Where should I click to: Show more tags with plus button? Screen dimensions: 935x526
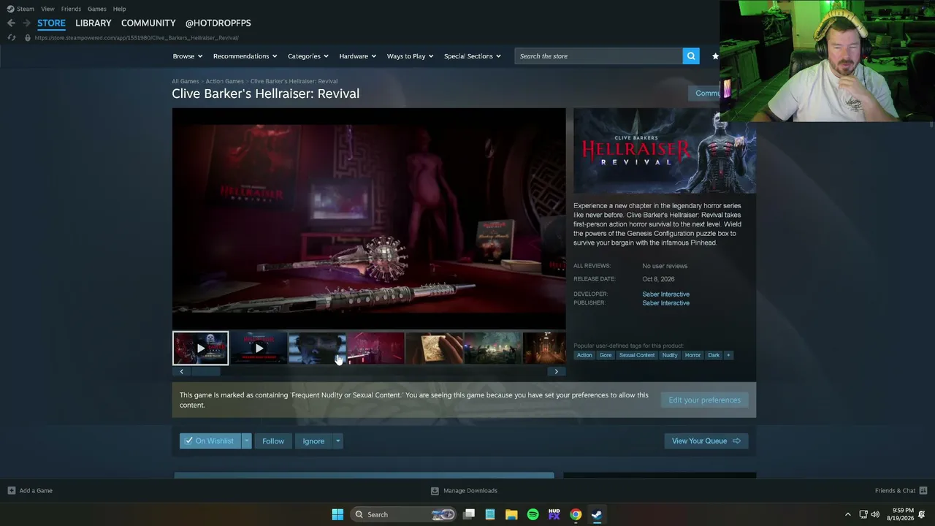728,355
